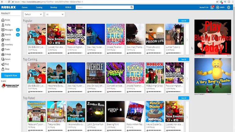Open Robloxian Highschool in Popular row
Image resolution: width=235 pixels, height=132 pixels.
point(76,34)
